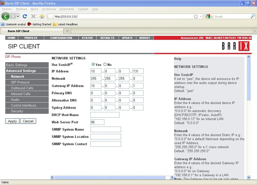Click the Forward navigation arrow
Image resolution: width=257 pixels, height=185 pixels.
click(x=13, y=16)
